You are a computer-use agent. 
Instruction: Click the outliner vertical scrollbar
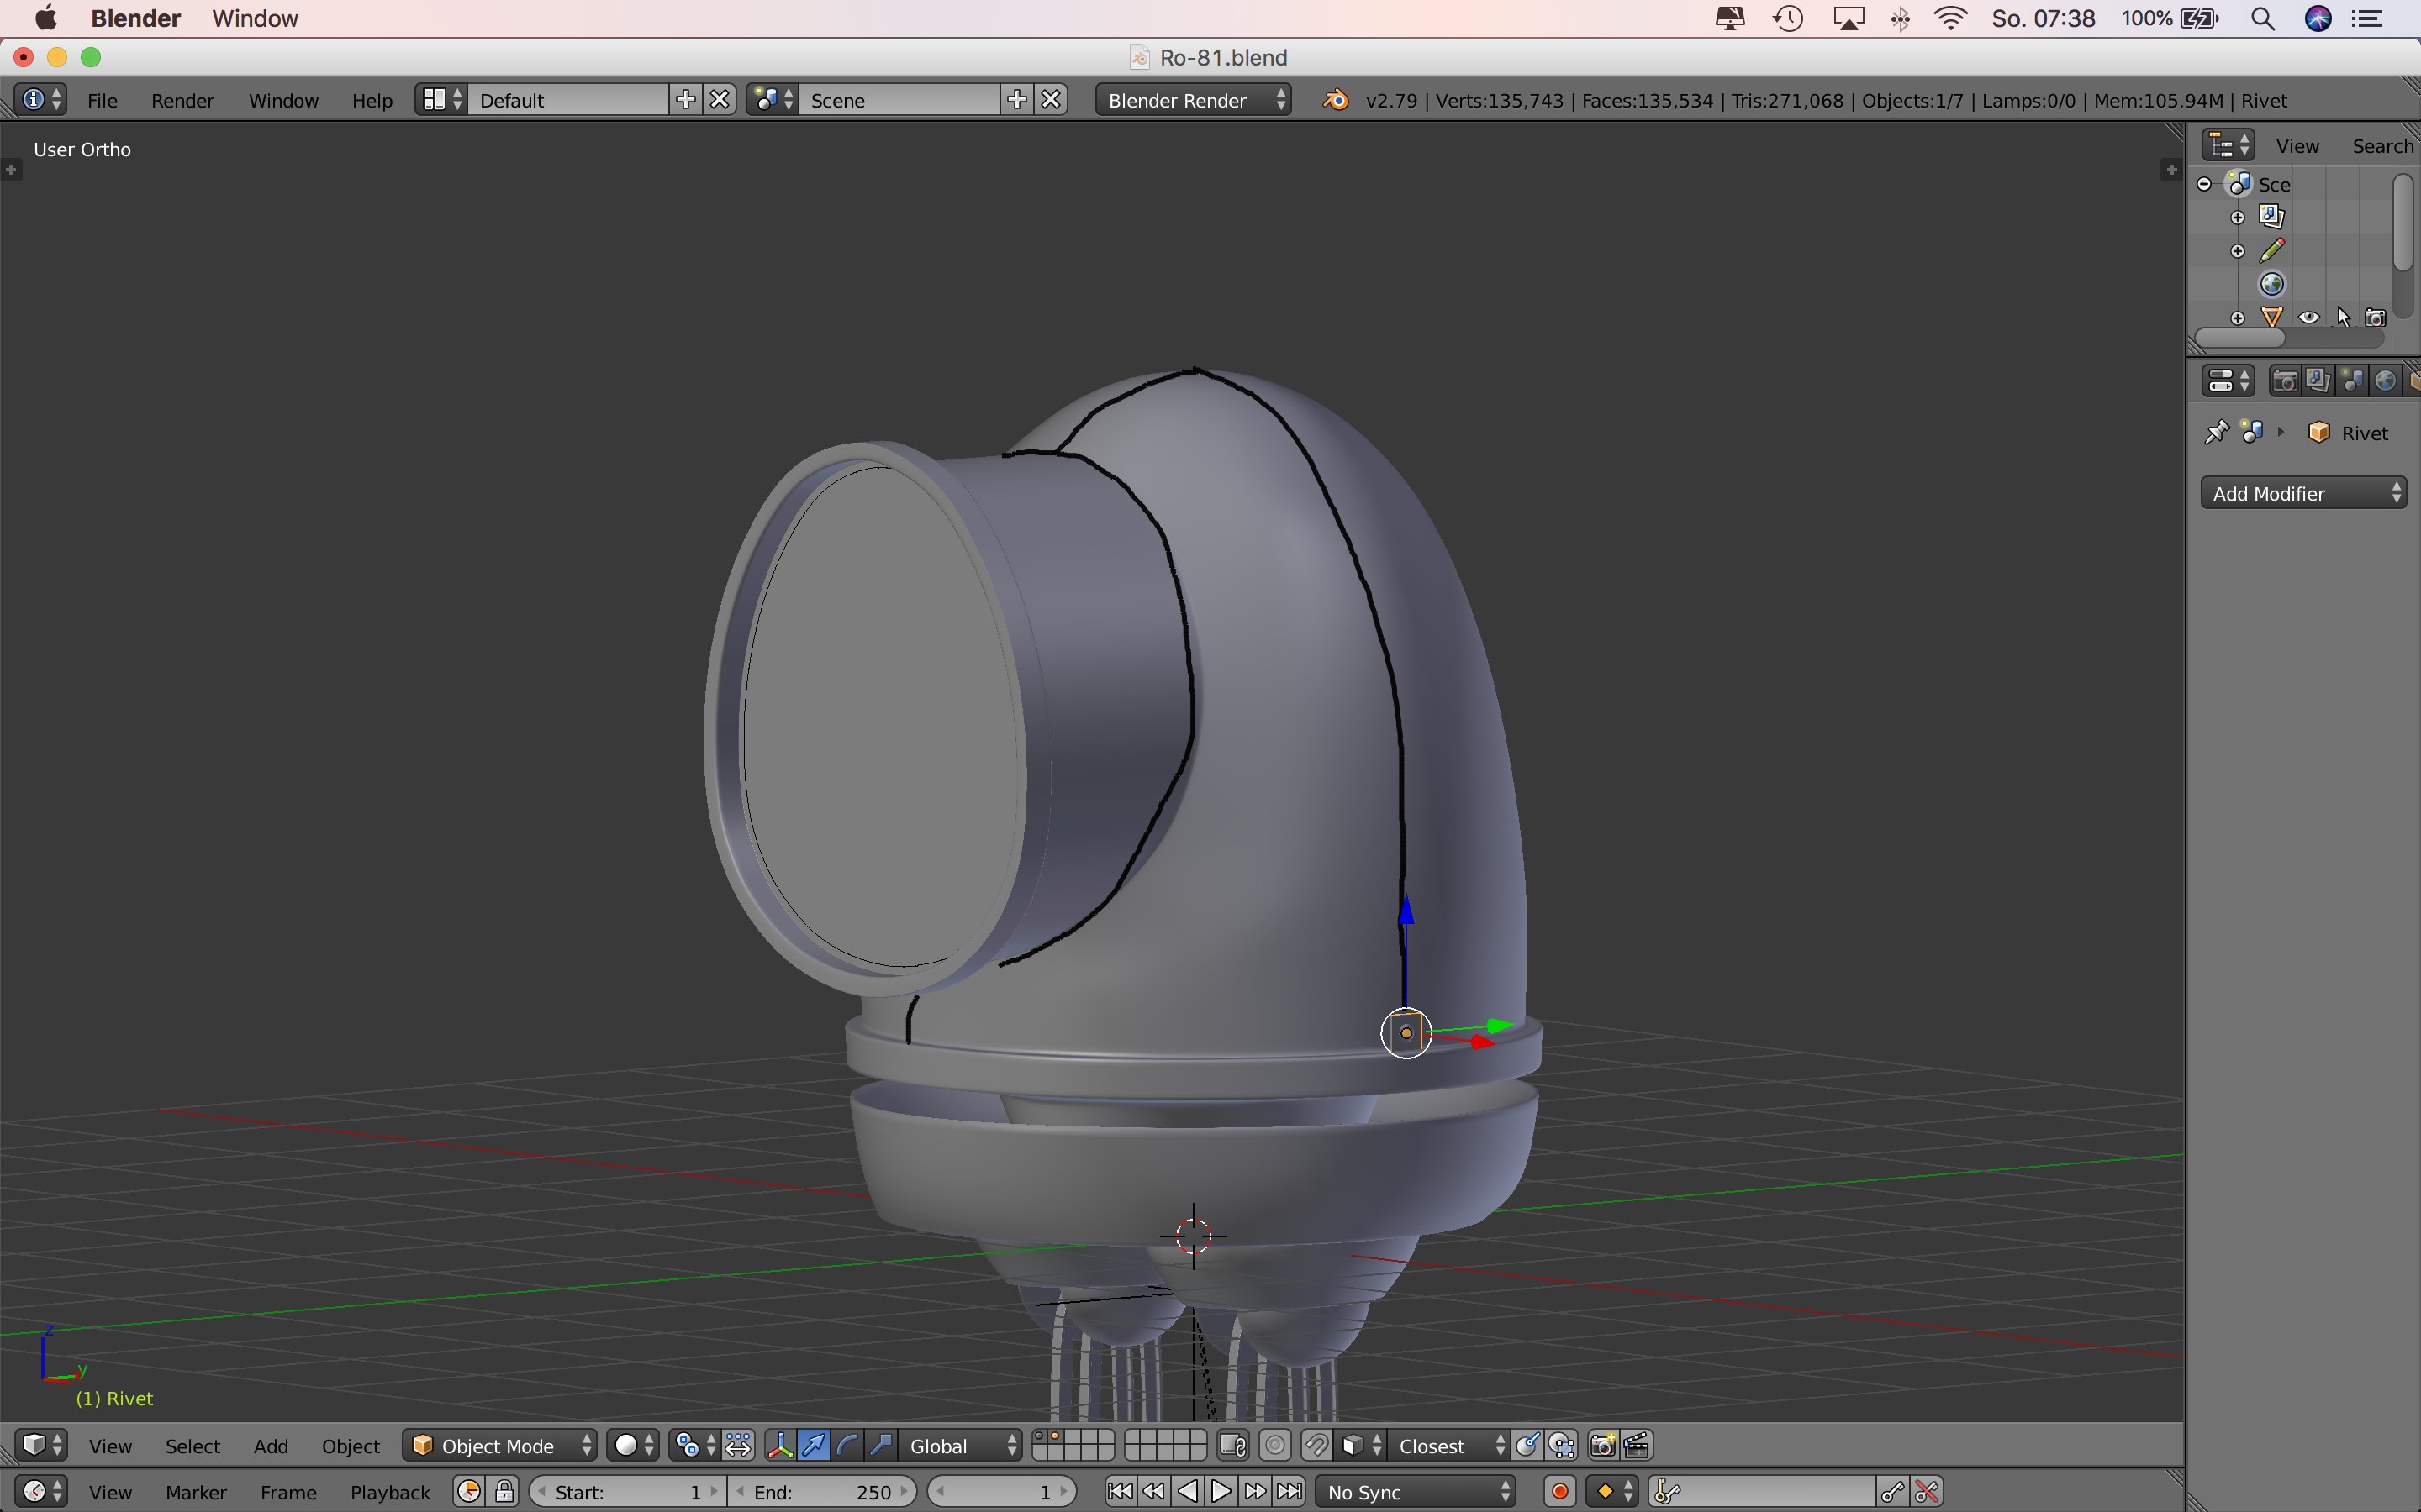(2402, 222)
